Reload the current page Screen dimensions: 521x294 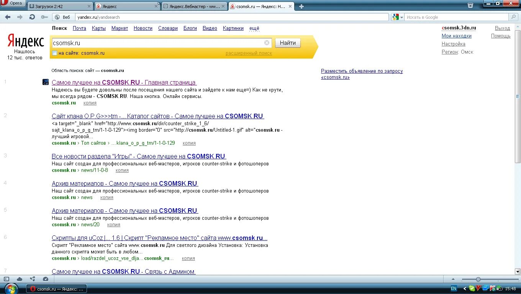tap(32, 17)
